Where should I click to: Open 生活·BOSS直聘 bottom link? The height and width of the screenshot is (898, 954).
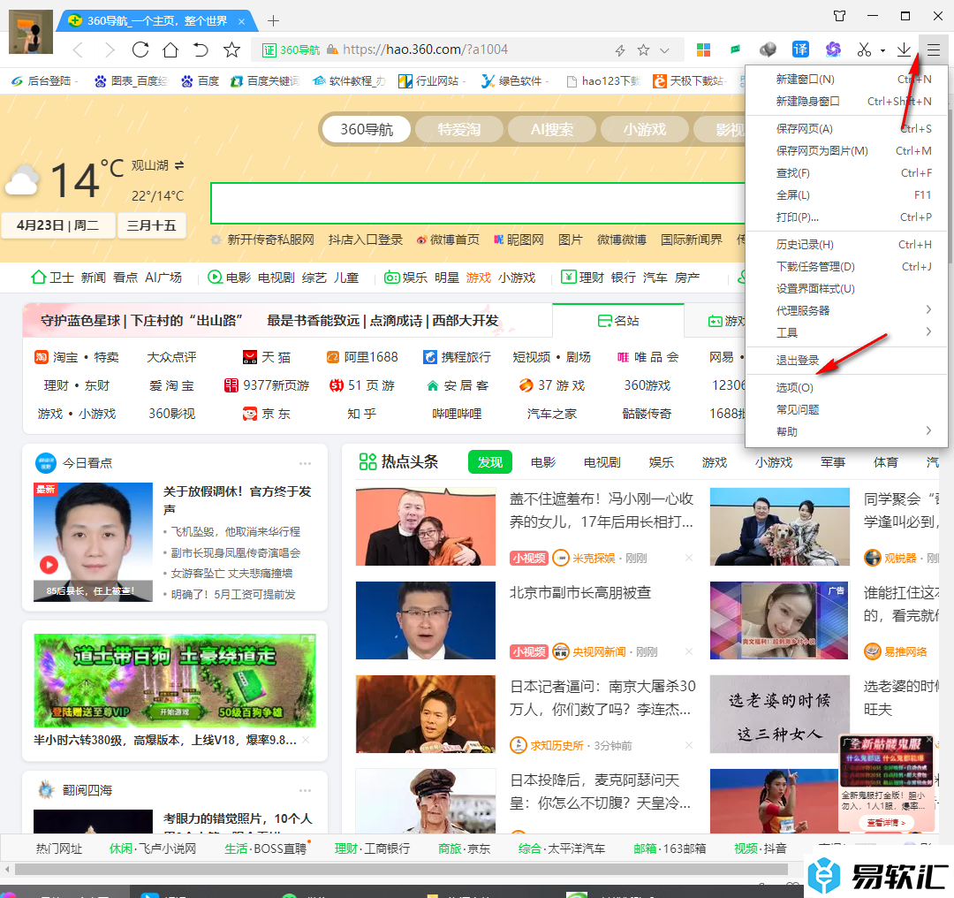coord(265,849)
